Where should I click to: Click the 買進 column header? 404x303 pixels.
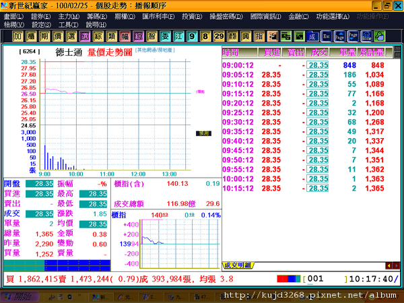[270, 53]
